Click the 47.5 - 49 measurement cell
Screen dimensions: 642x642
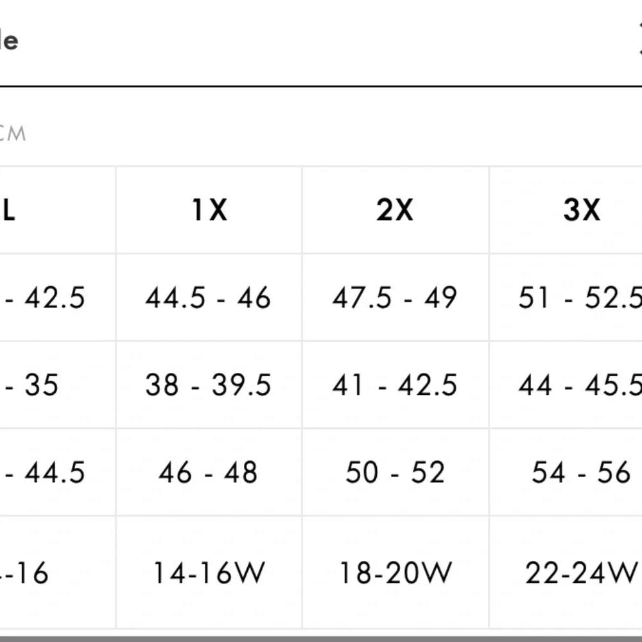(x=395, y=298)
